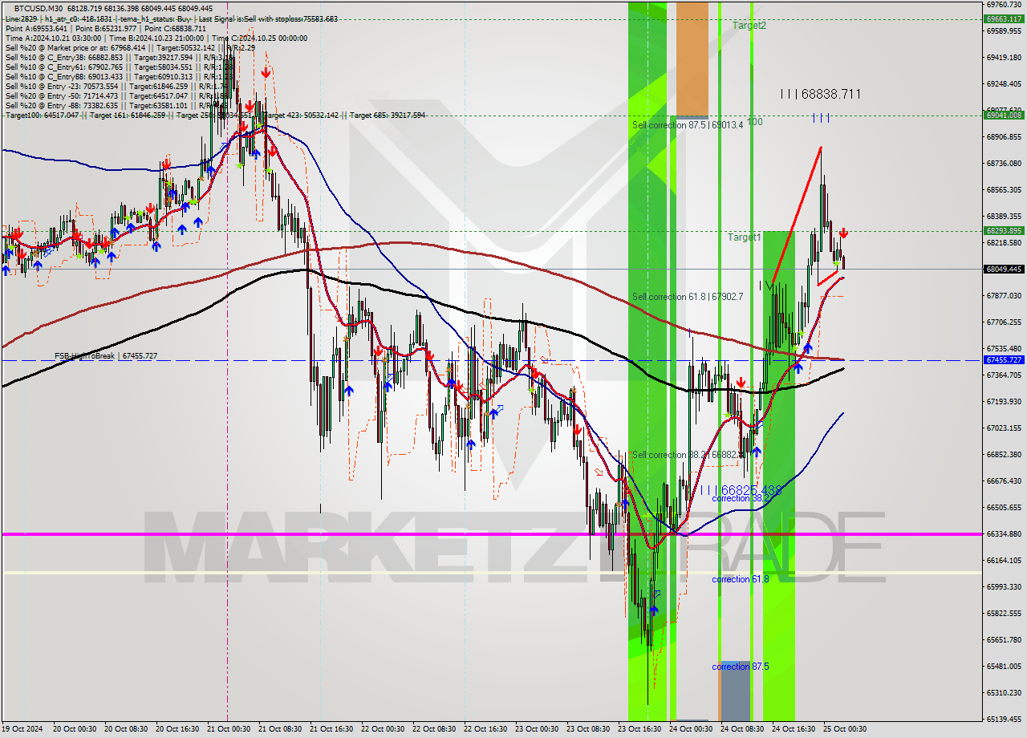The width and height of the screenshot is (1027, 738).
Task: Click the price axis label 66505.655
Action: point(1004,507)
